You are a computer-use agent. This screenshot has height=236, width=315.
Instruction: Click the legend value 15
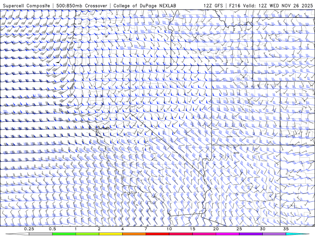[193, 229]
